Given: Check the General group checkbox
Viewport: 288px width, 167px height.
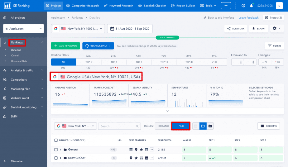Looking at the screenshot, I should click(x=56, y=150).
